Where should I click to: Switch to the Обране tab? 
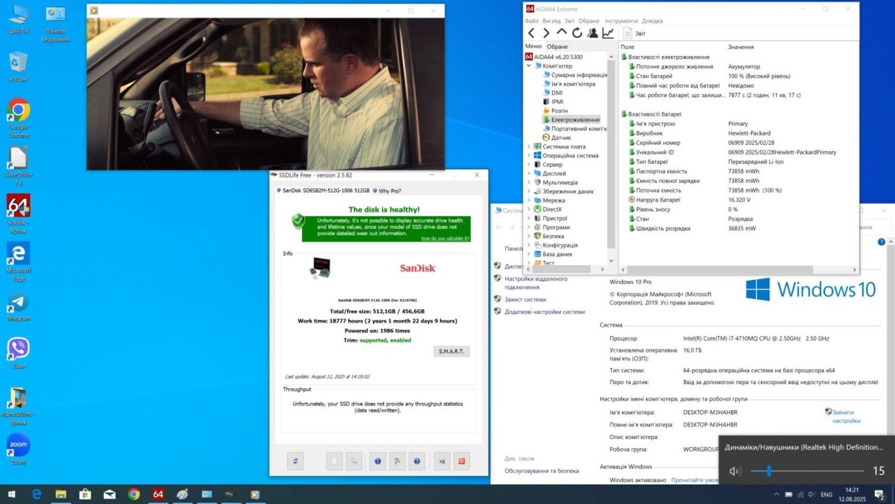click(557, 47)
